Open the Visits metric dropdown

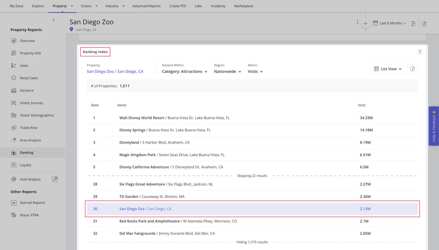click(255, 71)
